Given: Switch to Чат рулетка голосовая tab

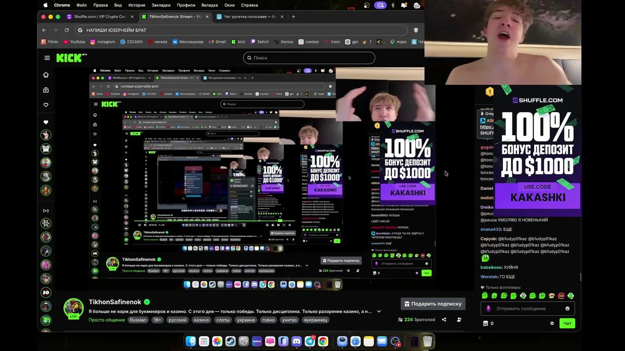Looking at the screenshot, I should tap(250, 17).
